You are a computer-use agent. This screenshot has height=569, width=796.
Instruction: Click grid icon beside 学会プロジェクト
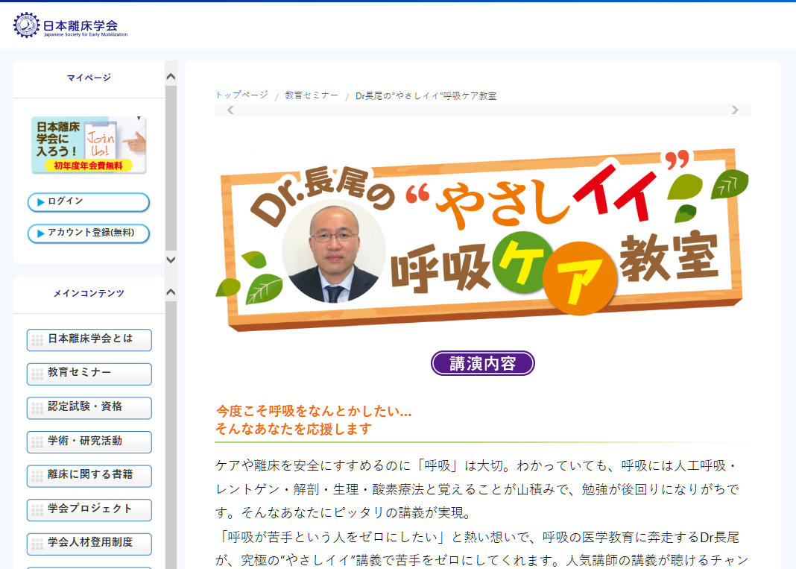click(x=37, y=510)
